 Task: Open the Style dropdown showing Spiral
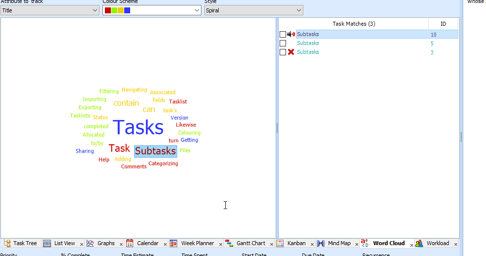coord(253,10)
